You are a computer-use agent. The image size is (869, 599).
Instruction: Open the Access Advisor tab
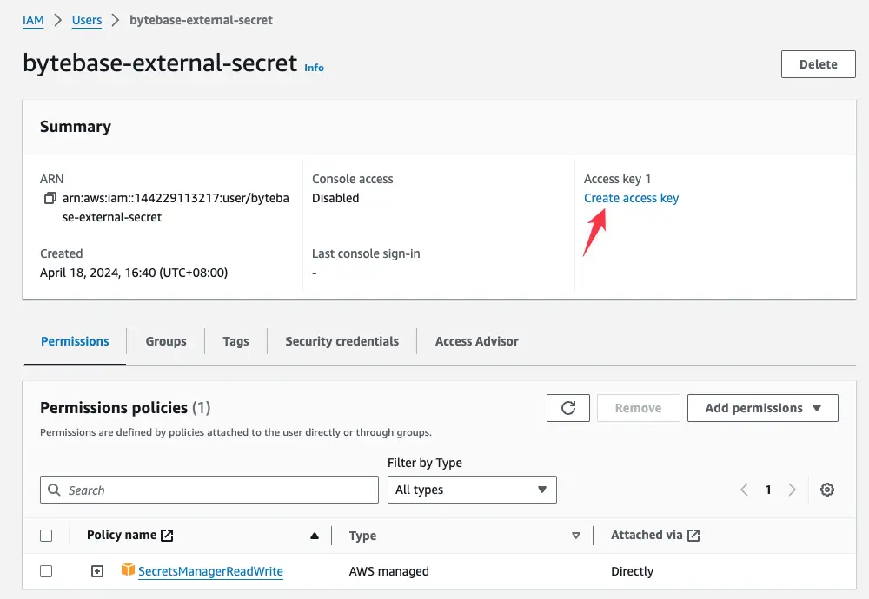[476, 341]
